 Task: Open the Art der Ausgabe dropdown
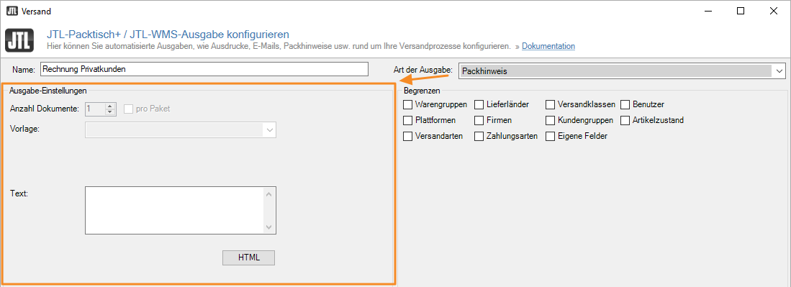[780, 71]
